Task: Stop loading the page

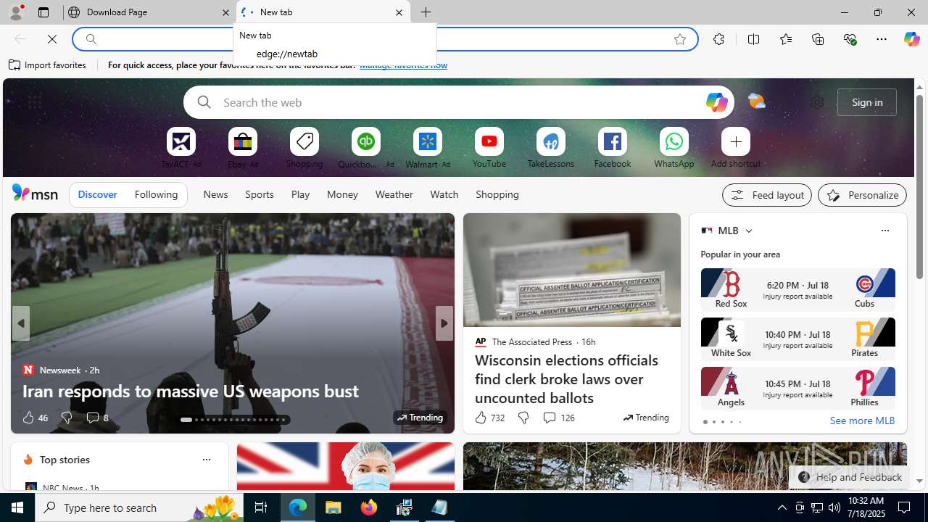Action: [x=52, y=39]
